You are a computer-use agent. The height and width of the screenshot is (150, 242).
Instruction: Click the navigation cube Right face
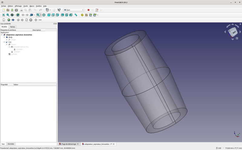pos(234,32)
